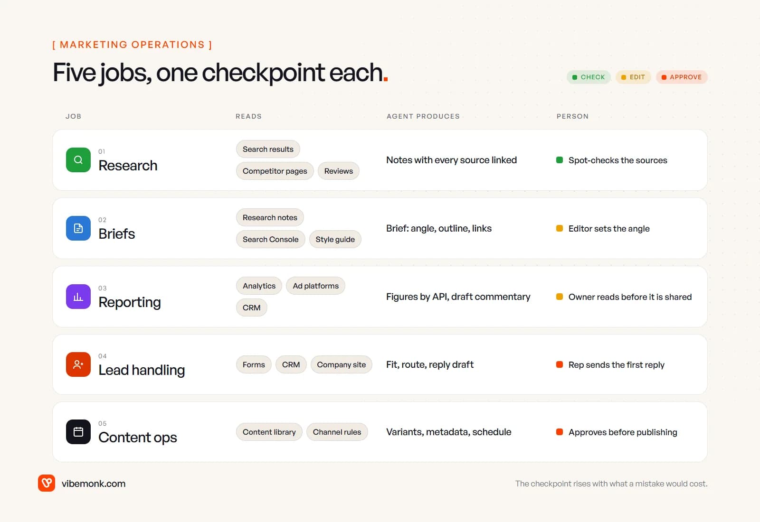The width and height of the screenshot is (760, 522).
Task: Click the Style guide tag
Action: point(335,239)
